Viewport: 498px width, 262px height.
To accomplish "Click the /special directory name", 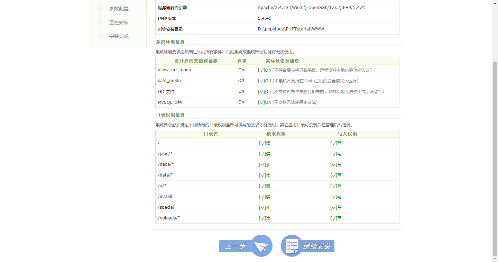I will click(x=166, y=207).
